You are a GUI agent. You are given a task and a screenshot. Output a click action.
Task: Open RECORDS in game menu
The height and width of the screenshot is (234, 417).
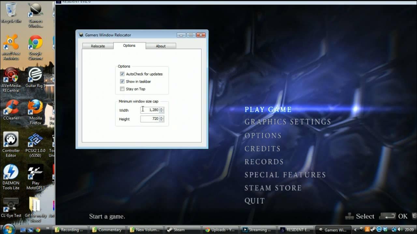[264, 162]
